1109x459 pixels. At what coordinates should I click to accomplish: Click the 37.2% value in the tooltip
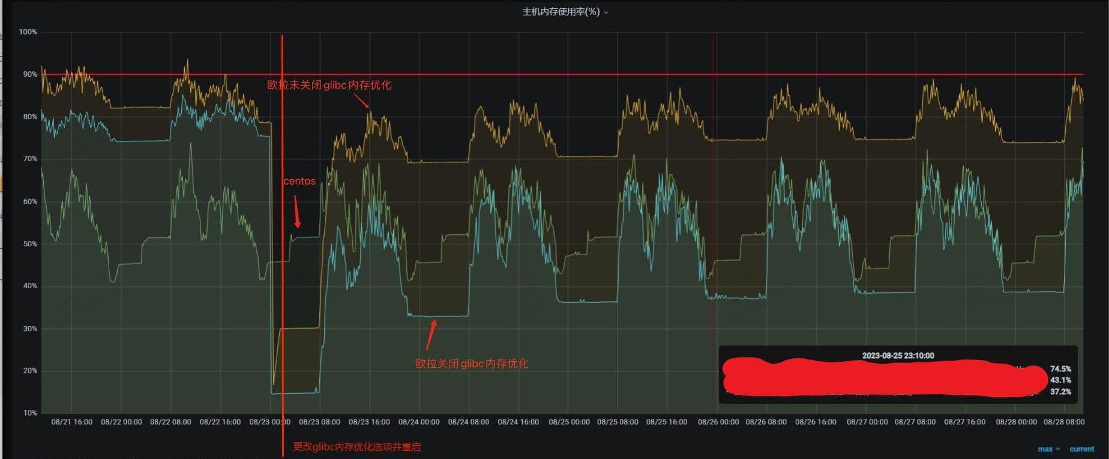click(x=1060, y=392)
